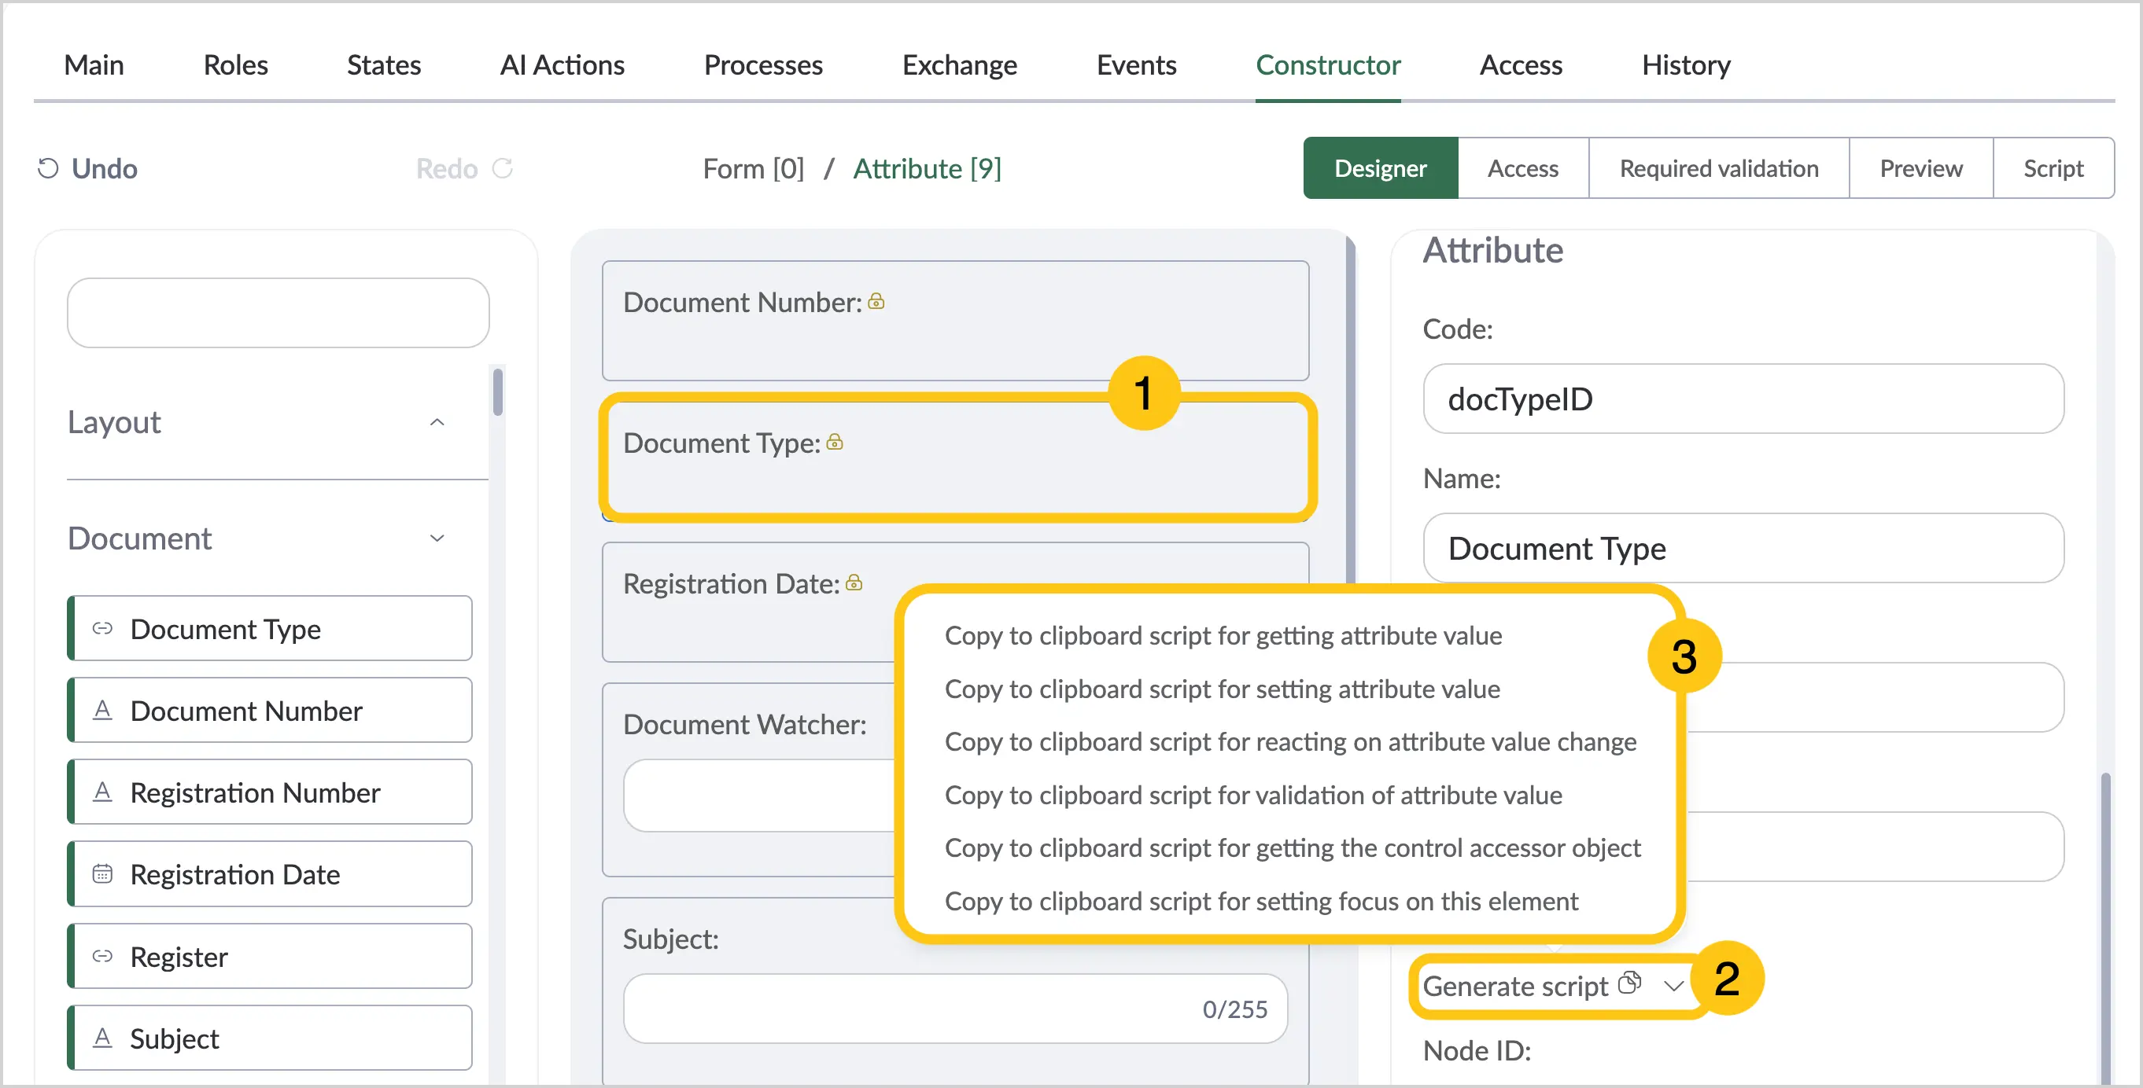Switch to the Processes tab

[x=763, y=64]
